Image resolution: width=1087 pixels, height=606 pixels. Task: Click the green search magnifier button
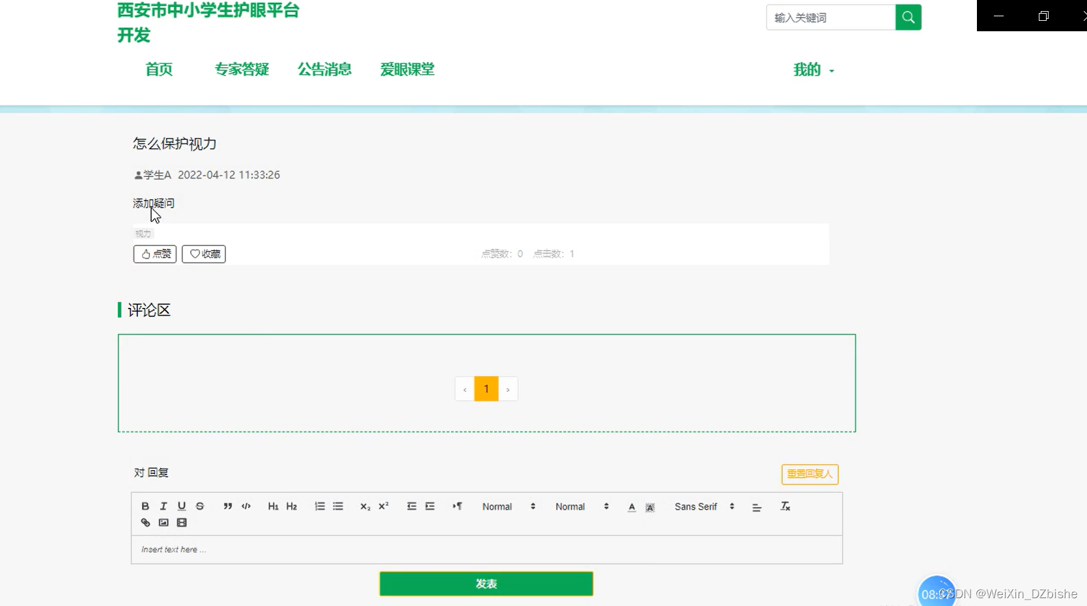(909, 18)
